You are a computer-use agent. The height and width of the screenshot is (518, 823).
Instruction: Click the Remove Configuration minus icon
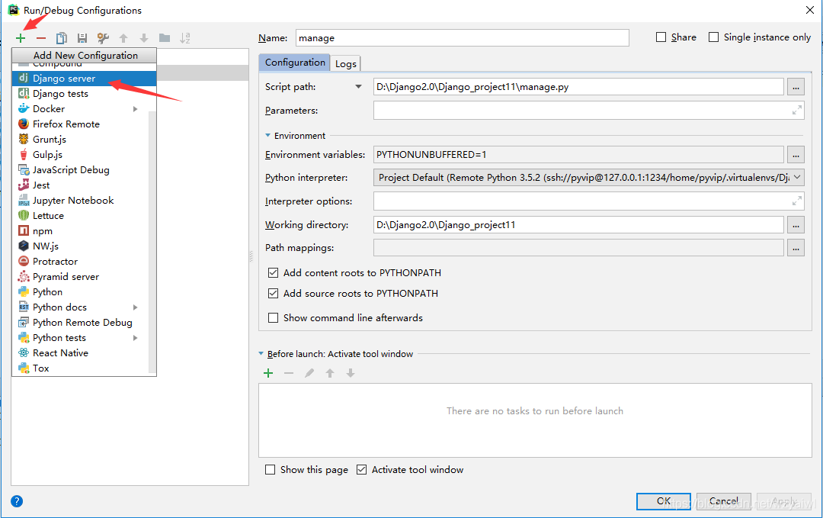(x=41, y=38)
